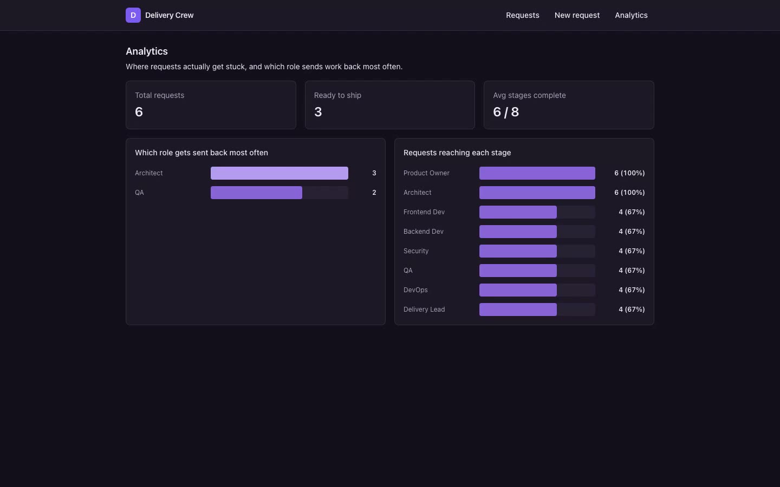Click the Product Owner stage bar

click(537, 173)
